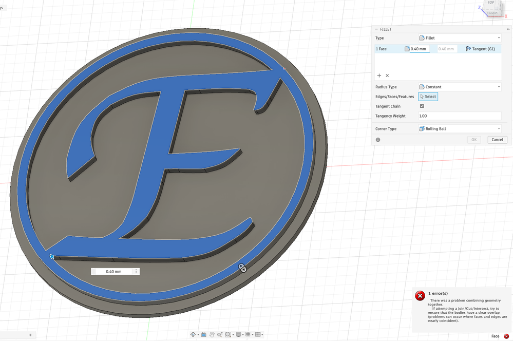Expand the Orbit type dropdown arrow
This screenshot has height=341, width=513.
pos(198,334)
